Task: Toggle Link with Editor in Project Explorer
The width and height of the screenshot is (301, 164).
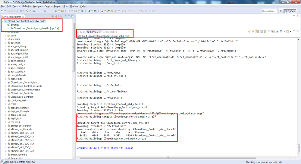Action: [x=56, y=17]
